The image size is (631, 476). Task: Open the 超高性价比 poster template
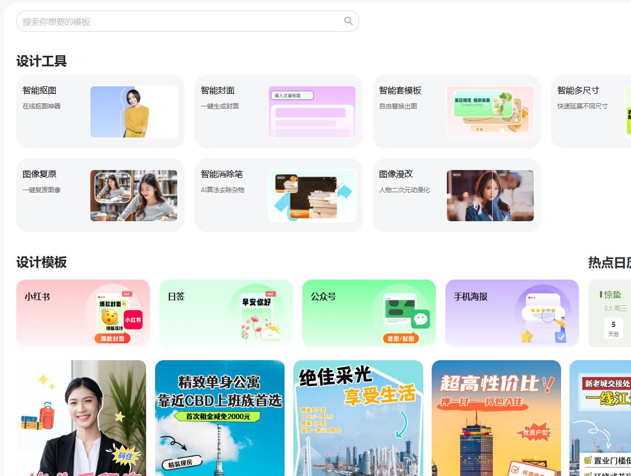[x=496, y=418]
